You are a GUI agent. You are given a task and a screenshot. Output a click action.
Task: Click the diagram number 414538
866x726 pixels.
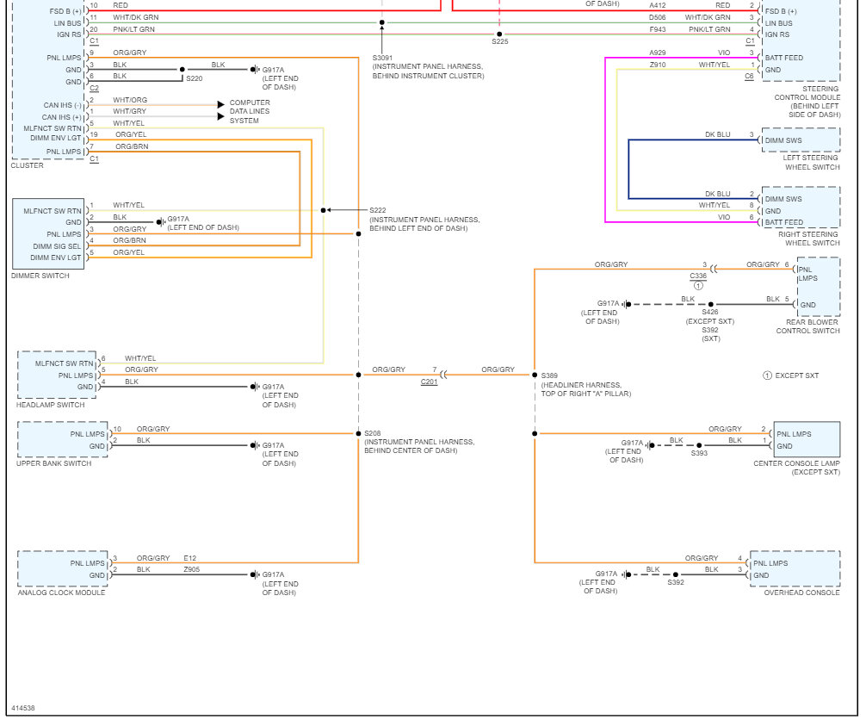pyautogui.click(x=23, y=708)
